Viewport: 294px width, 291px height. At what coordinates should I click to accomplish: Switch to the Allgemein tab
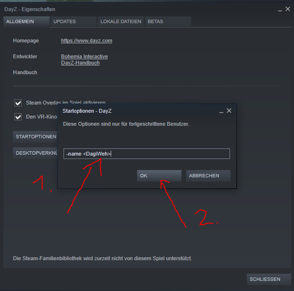click(26, 22)
